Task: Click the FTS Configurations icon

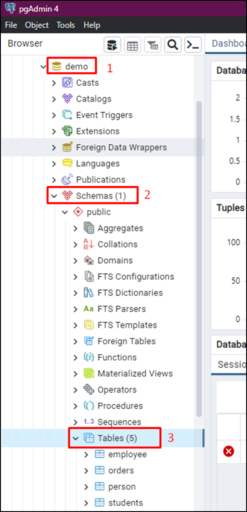Action: (x=89, y=277)
